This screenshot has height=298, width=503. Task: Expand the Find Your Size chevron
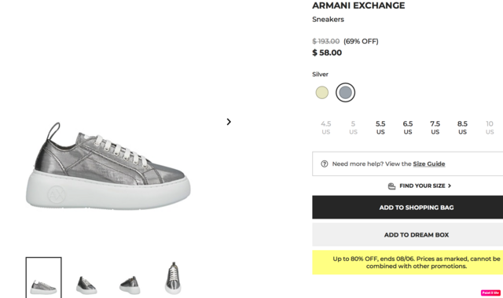[x=450, y=186]
